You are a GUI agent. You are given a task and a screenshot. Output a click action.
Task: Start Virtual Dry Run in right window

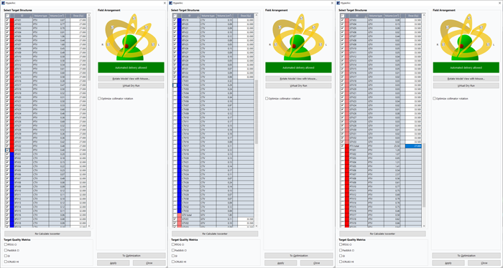pos(466,86)
